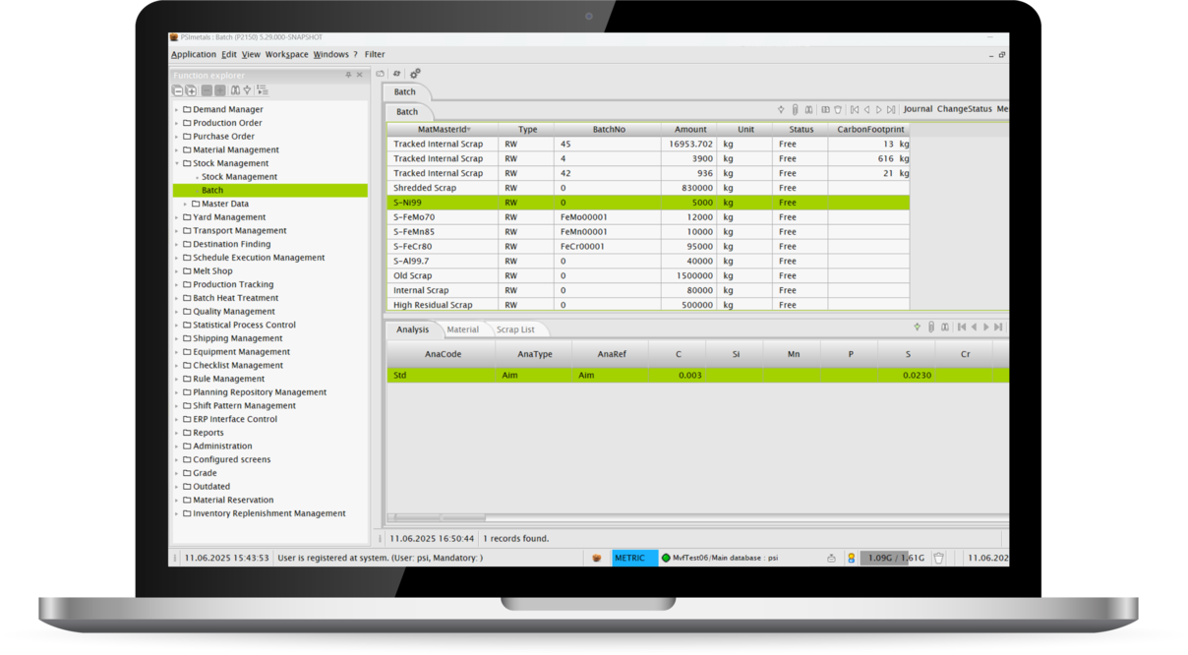Expand the Demand Manager tree node

click(x=177, y=110)
